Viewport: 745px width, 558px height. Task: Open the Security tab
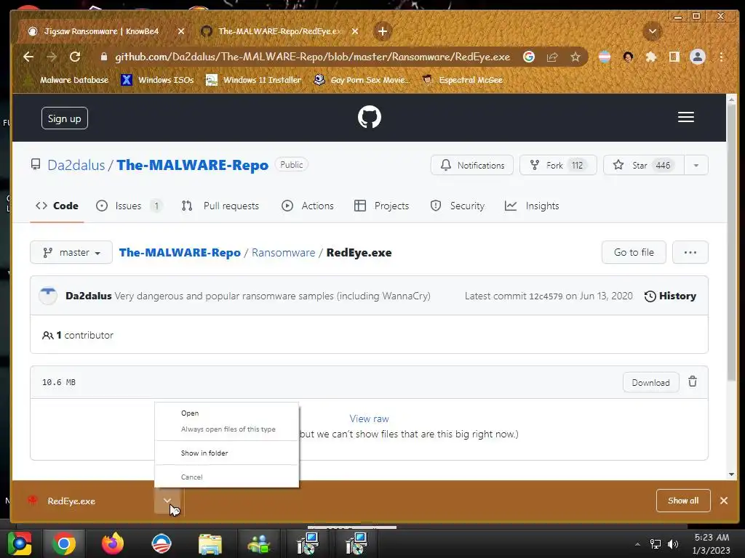[x=458, y=206]
